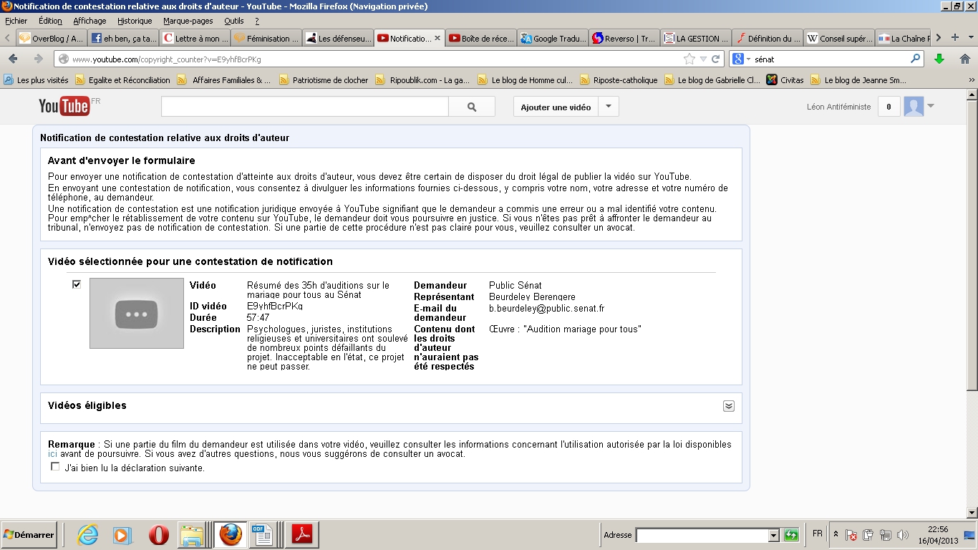Viewport: 978px width, 550px height.
Task: Open the 'Les plus visités' bookmark
Action: pyautogui.click(x=36, y=80)
